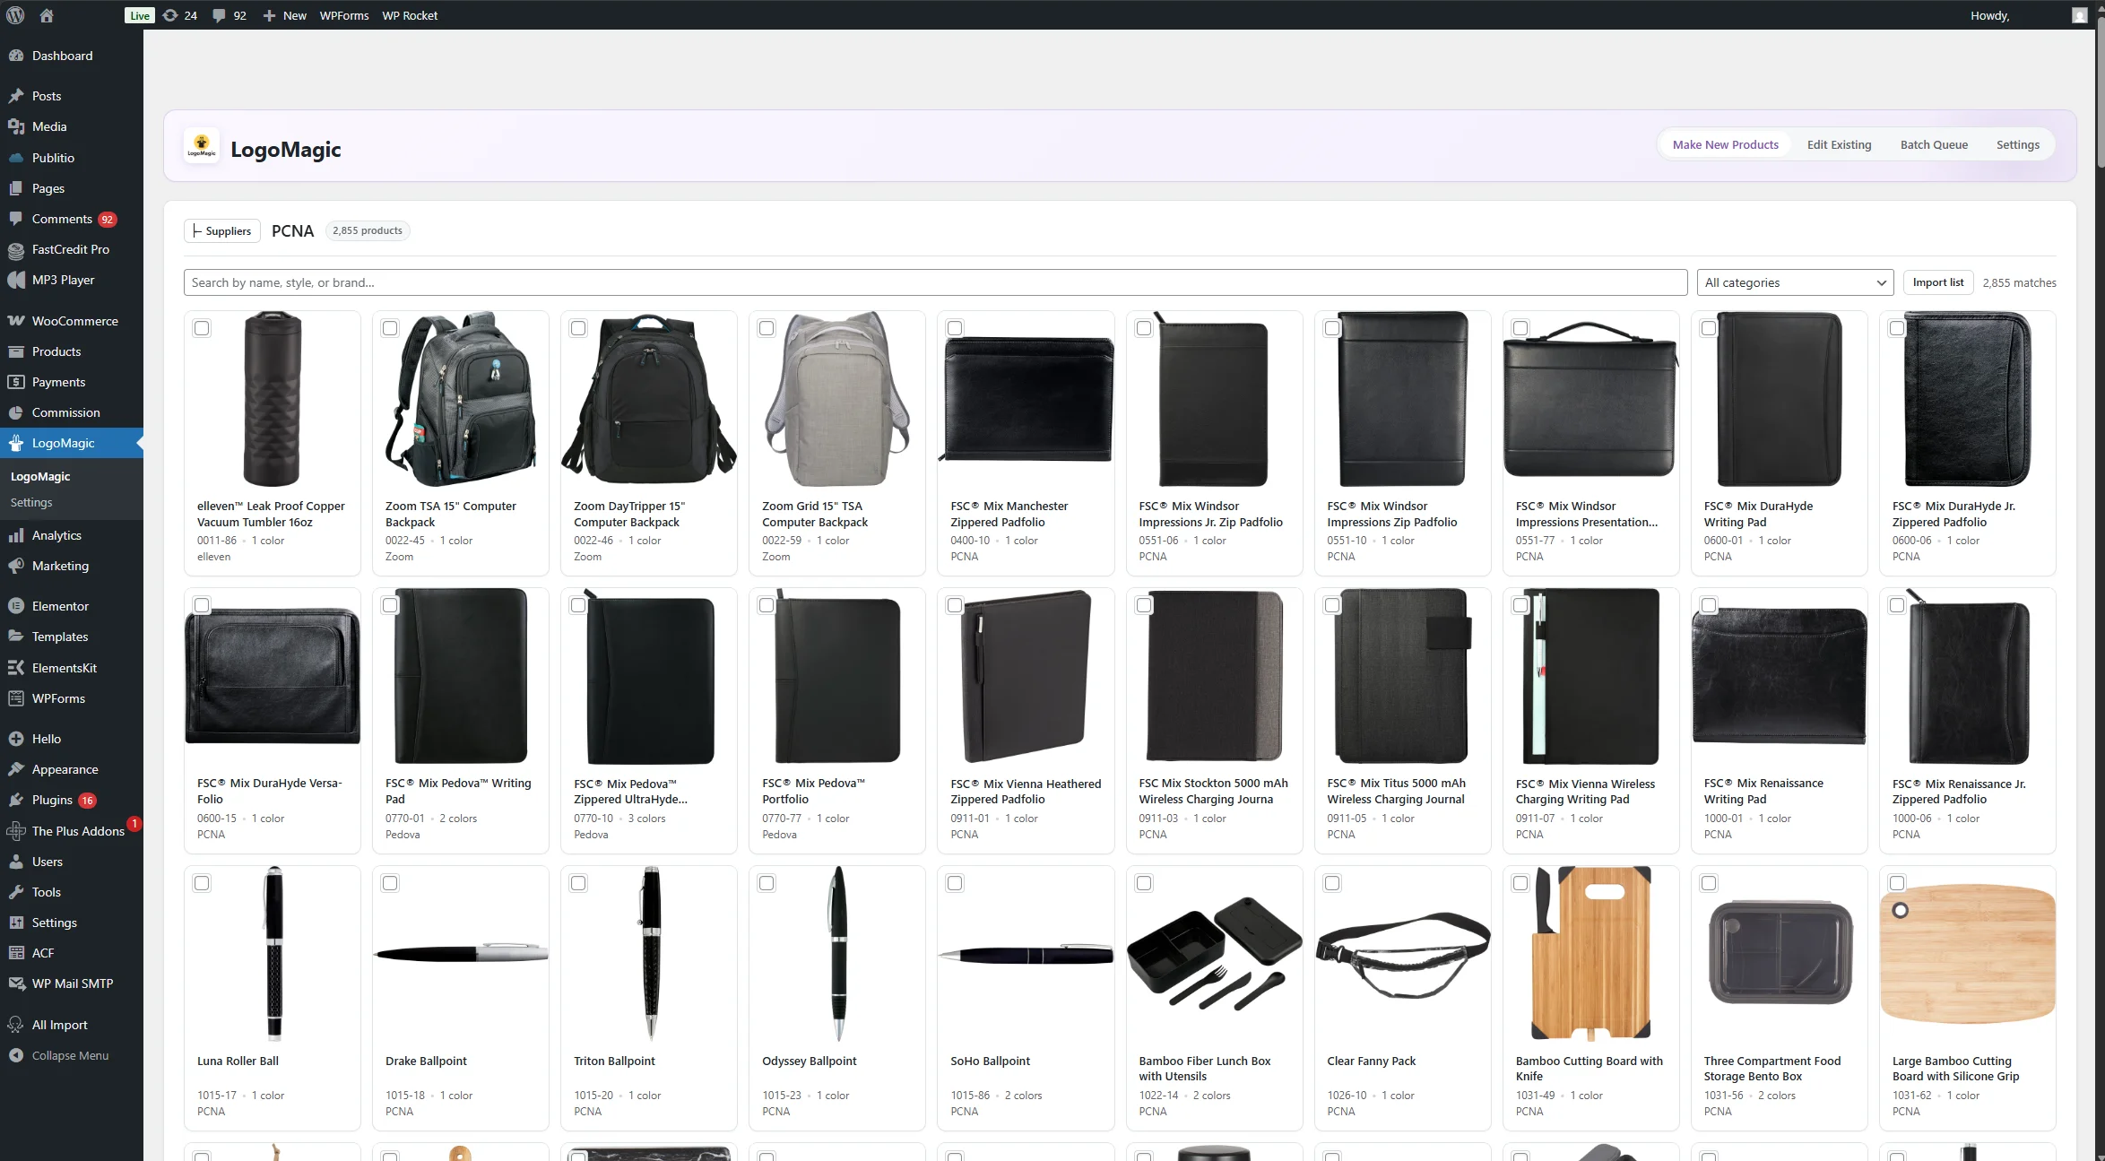Check the Large Bamboo Cutting Board checkbox
This screenshot has width=2105, height=1161.
[x=1897, y=883]
